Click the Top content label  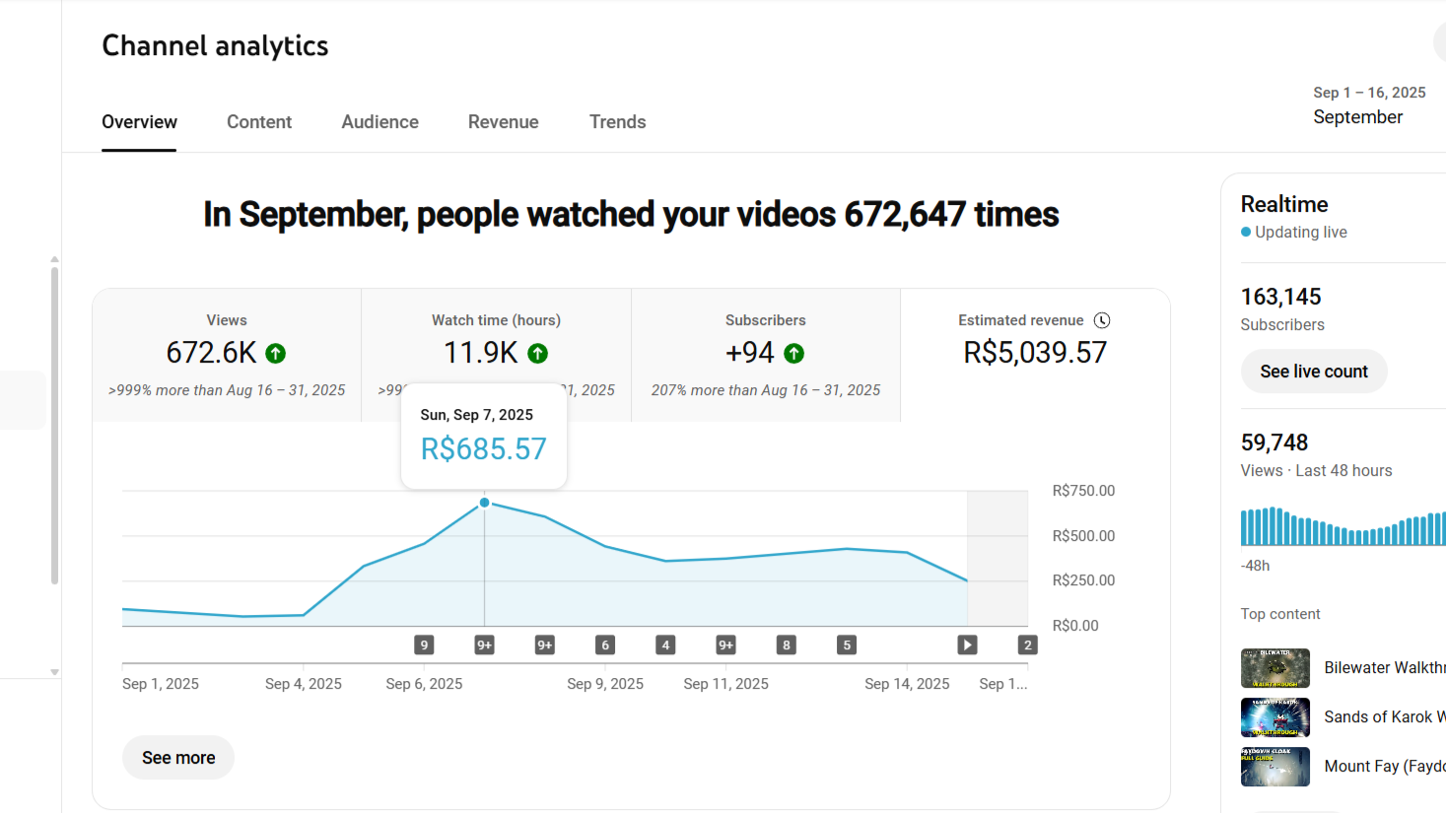1280,614
